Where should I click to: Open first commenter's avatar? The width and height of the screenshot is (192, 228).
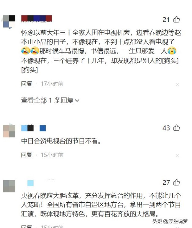(9, 21)
